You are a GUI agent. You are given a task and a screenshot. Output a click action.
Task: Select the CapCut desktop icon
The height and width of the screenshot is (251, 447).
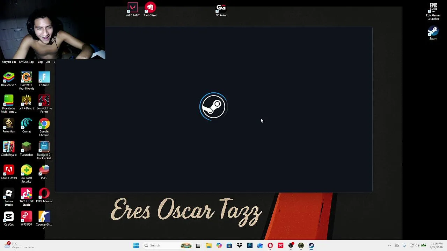point(9,219)
